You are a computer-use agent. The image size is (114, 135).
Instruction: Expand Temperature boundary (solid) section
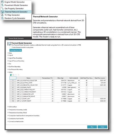pos(8,110)
